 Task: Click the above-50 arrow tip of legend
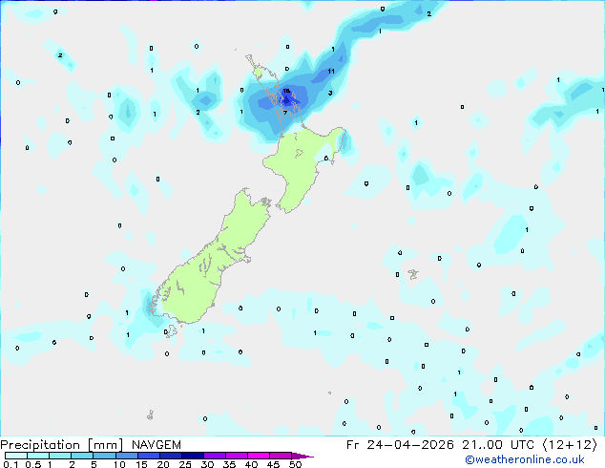click(302, 456)
